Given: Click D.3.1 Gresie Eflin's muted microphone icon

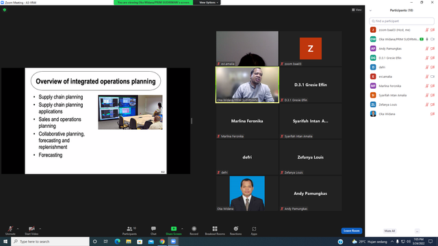Looking at the screenshot, I should pos(427,58).
